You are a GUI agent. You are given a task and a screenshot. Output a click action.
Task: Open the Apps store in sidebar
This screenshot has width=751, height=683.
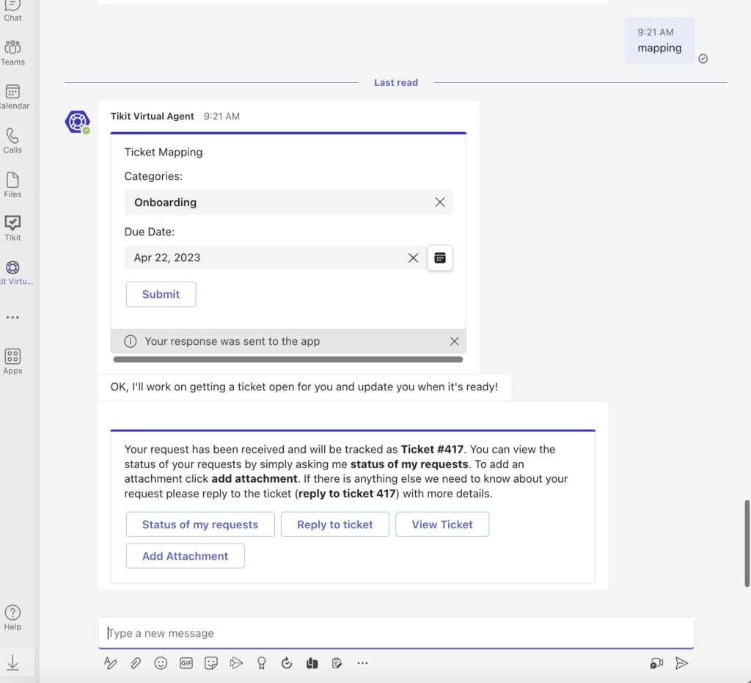pyautogui.click(x=12, y=362)
